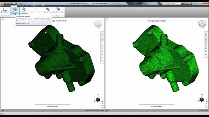Open the View ribbon tab

point(27,6)
